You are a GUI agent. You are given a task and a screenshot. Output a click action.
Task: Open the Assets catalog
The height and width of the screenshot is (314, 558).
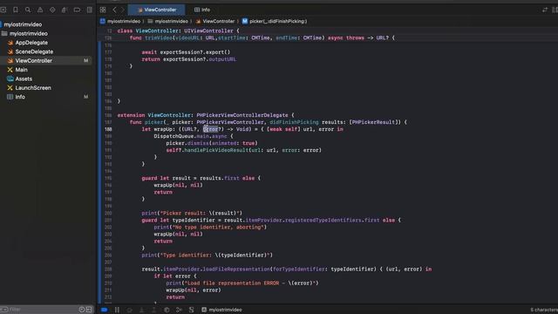24,78
